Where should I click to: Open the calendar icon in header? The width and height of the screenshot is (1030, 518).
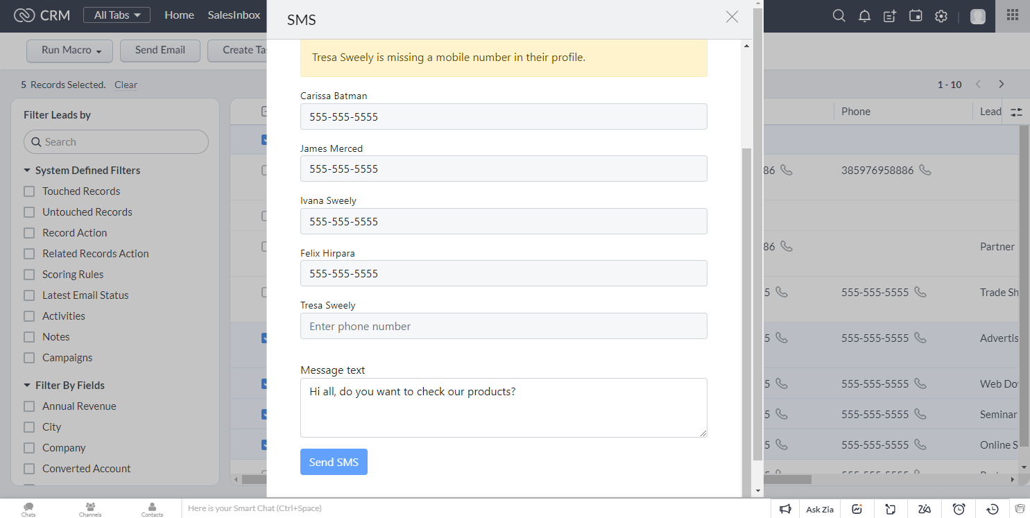(916, 16)
